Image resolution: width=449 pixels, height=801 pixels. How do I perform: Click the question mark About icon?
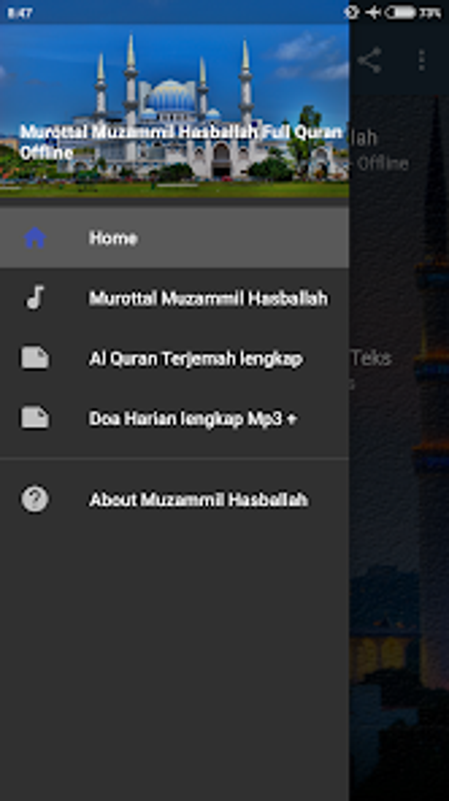click(35, 499)
